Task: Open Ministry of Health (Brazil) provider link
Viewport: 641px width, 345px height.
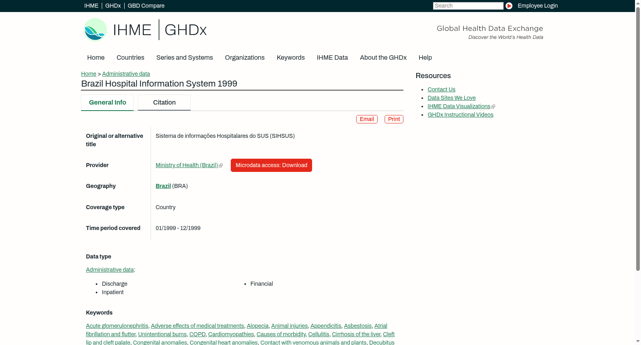Action: tap(187, 165)
